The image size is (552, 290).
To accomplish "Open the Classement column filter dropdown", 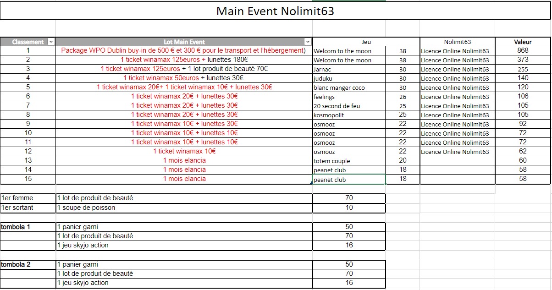I will click(51, 42).
